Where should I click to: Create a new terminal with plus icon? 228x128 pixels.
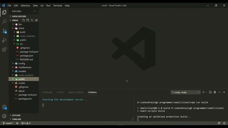tap(203, 92)
